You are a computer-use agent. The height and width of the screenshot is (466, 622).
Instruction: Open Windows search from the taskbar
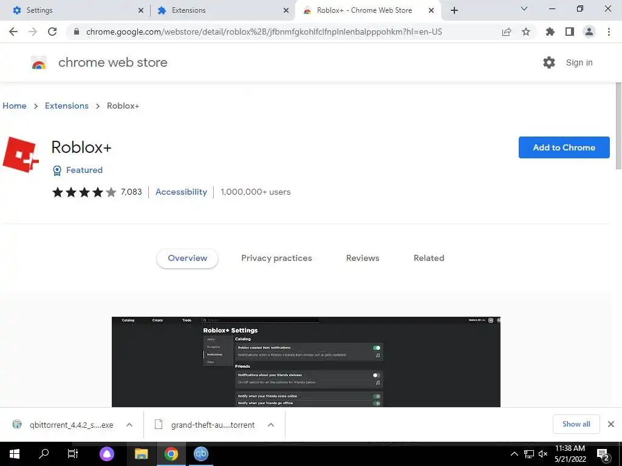(44, 454)
